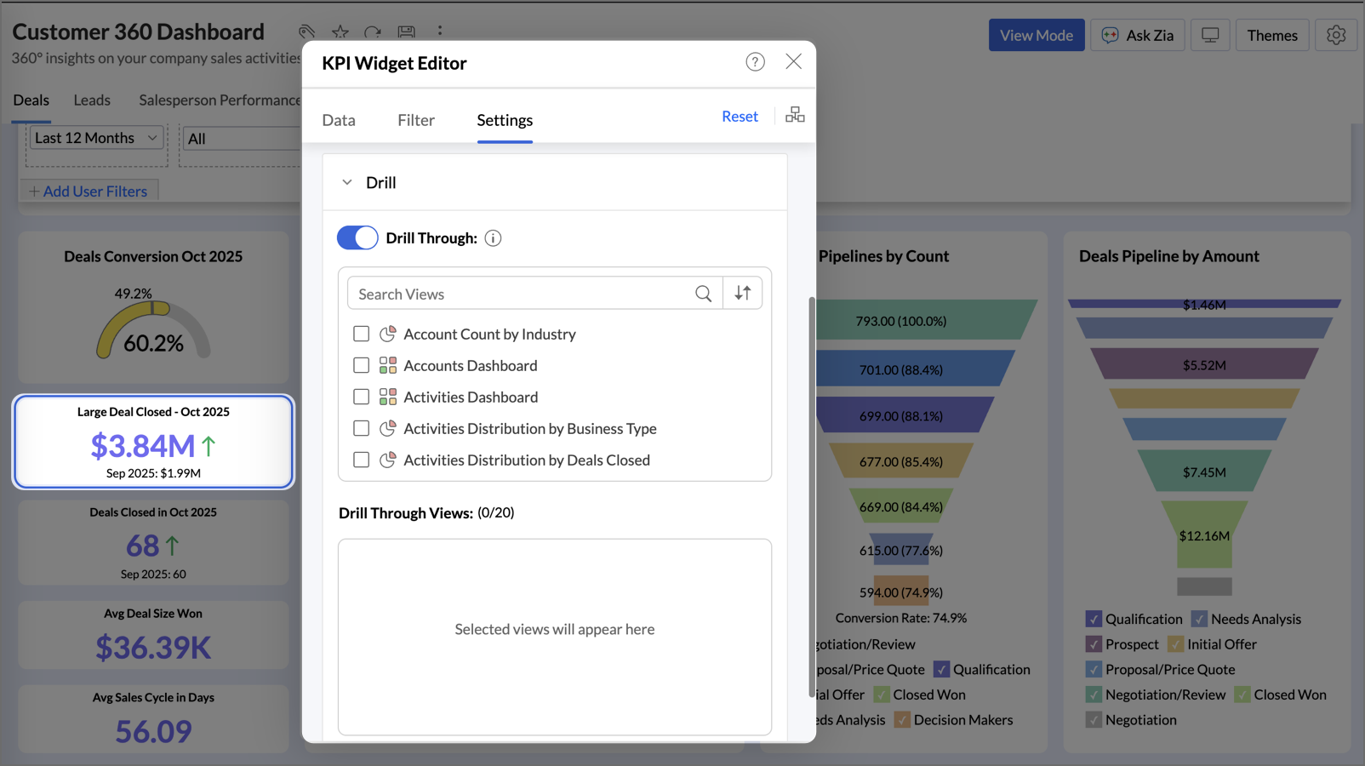
Task: Open the widget layout hierarchy icon
Action: [795, 116]
